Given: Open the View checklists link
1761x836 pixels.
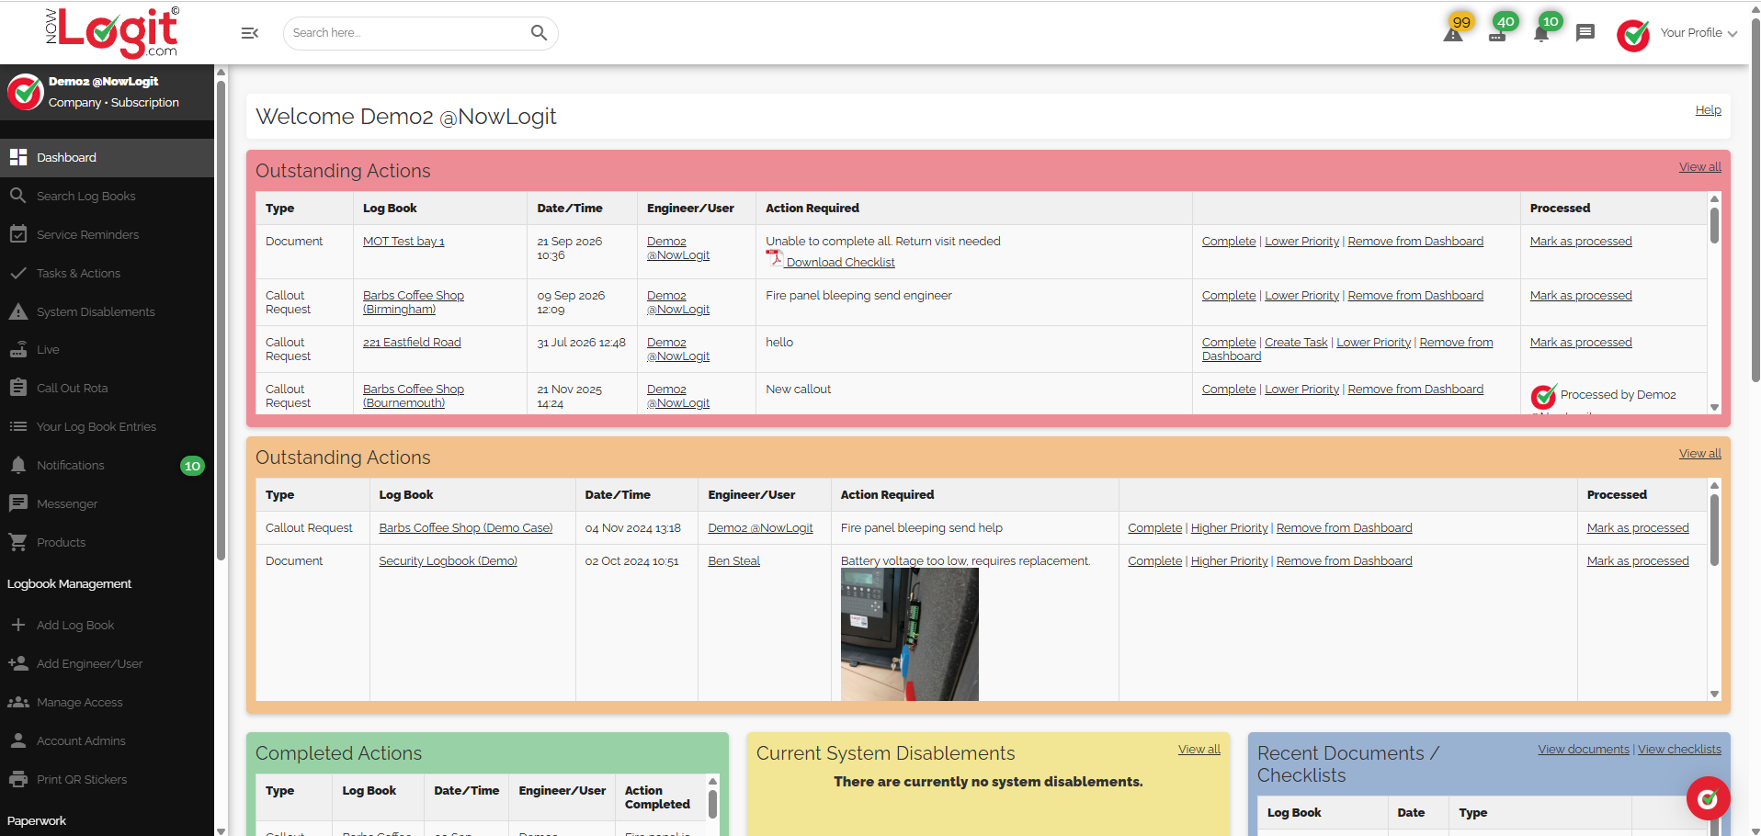Looking at the screenshot, I should (1679, 750).
